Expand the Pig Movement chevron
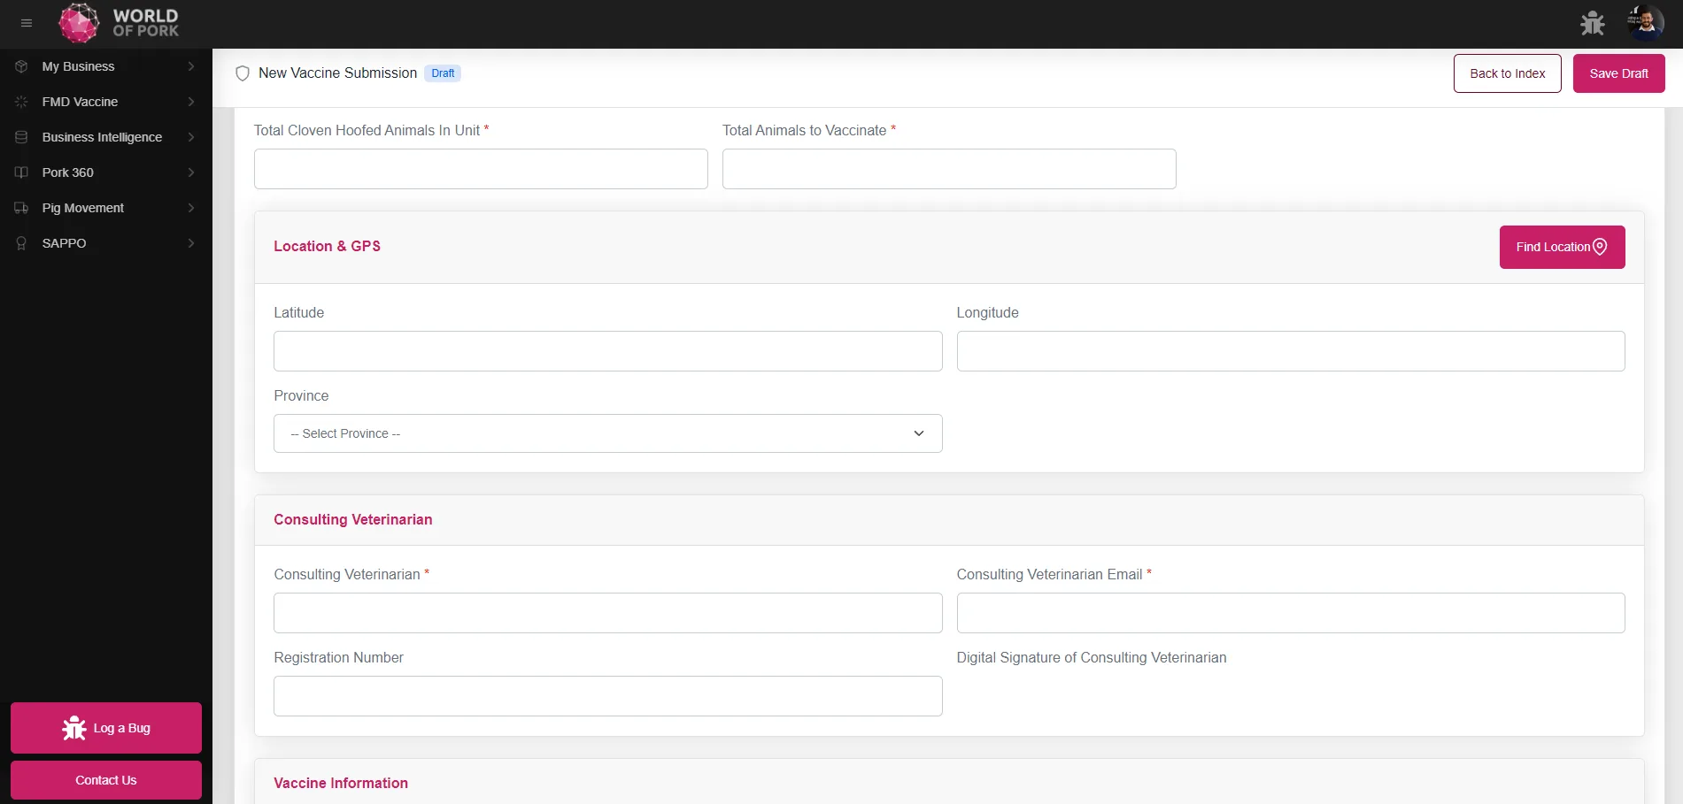Image resolution: width=1683 pixels, height=804 pixels. [x=191, y=208]
